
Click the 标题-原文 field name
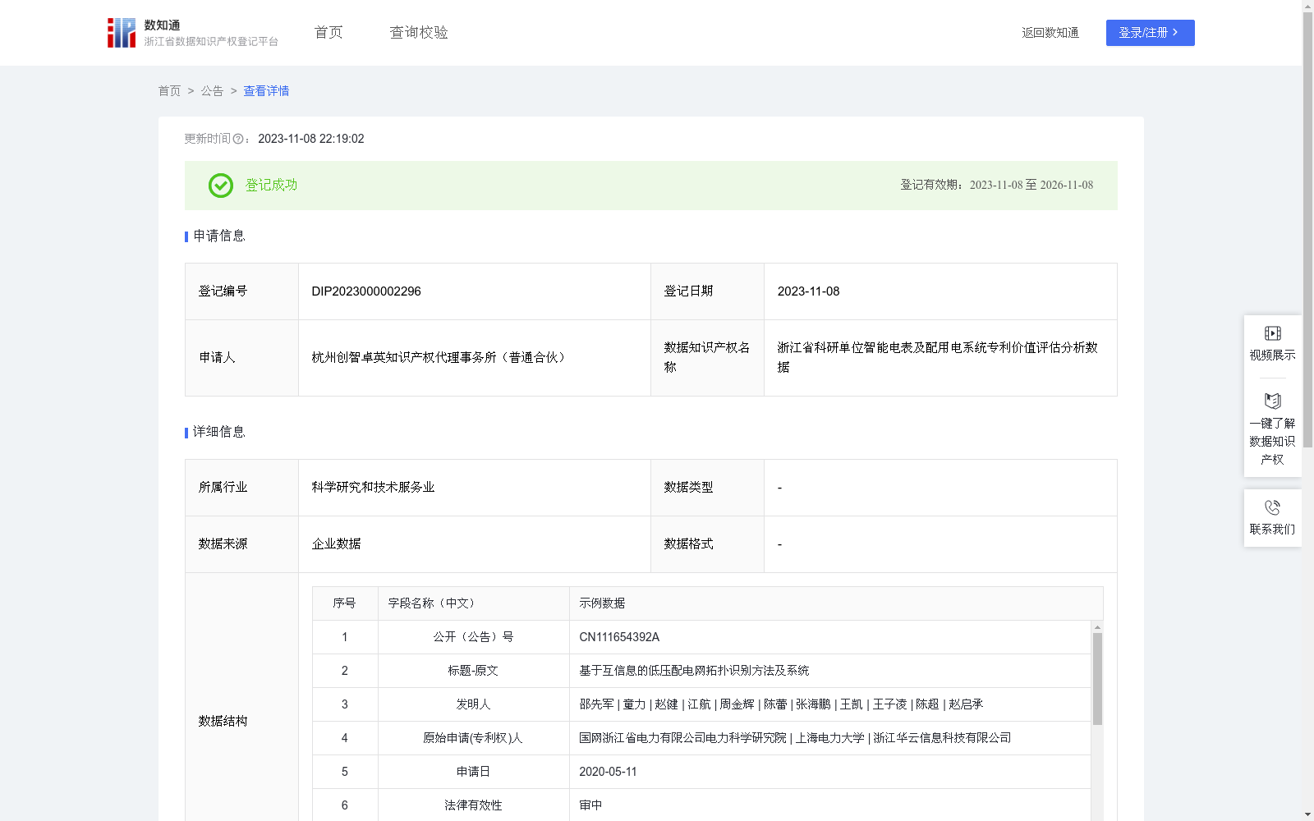[x=473, y=671]
